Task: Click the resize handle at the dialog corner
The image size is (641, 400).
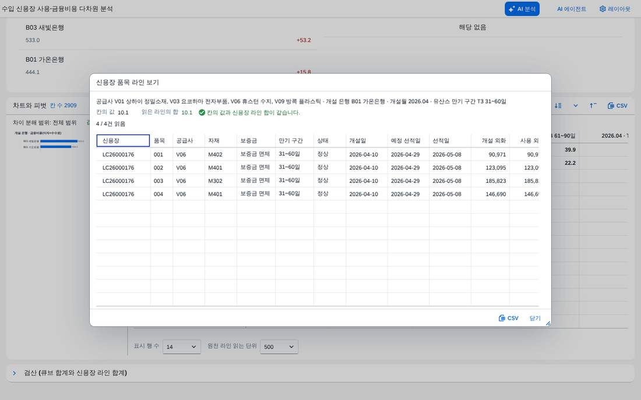Action: (548, 323)
